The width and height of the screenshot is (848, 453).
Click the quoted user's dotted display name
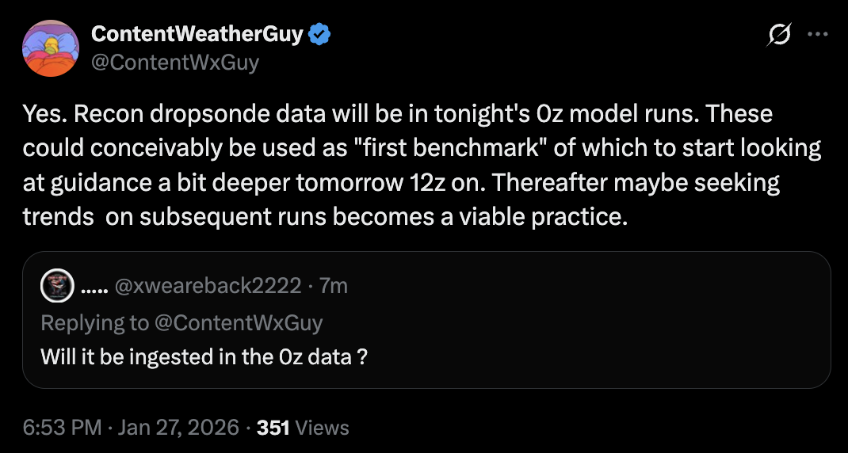(x=94, y=286)
